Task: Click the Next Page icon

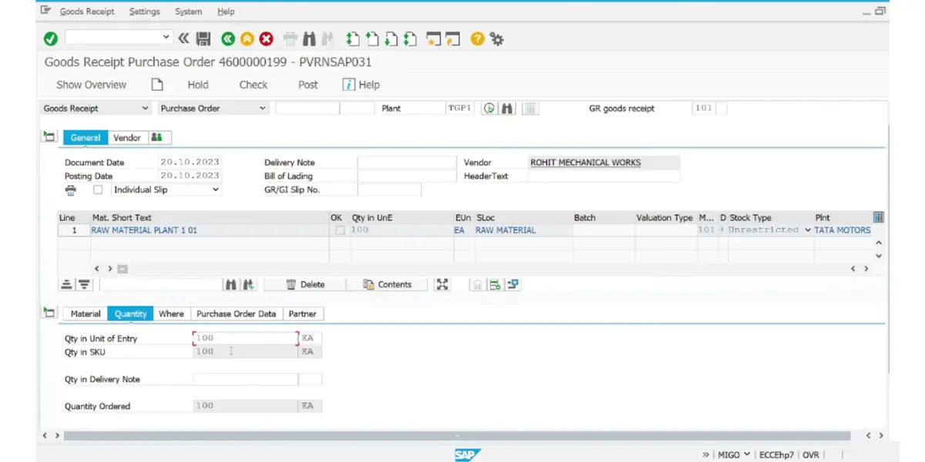Action: coord(392,38)
